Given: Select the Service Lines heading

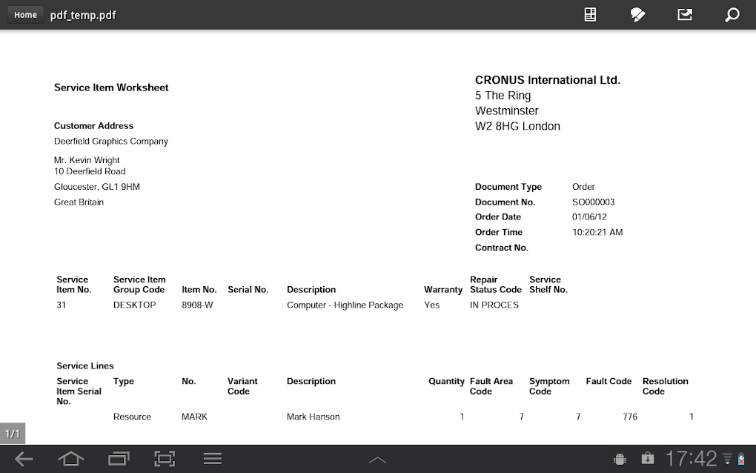Looking at the screenshot, I should tap(85, 366).
